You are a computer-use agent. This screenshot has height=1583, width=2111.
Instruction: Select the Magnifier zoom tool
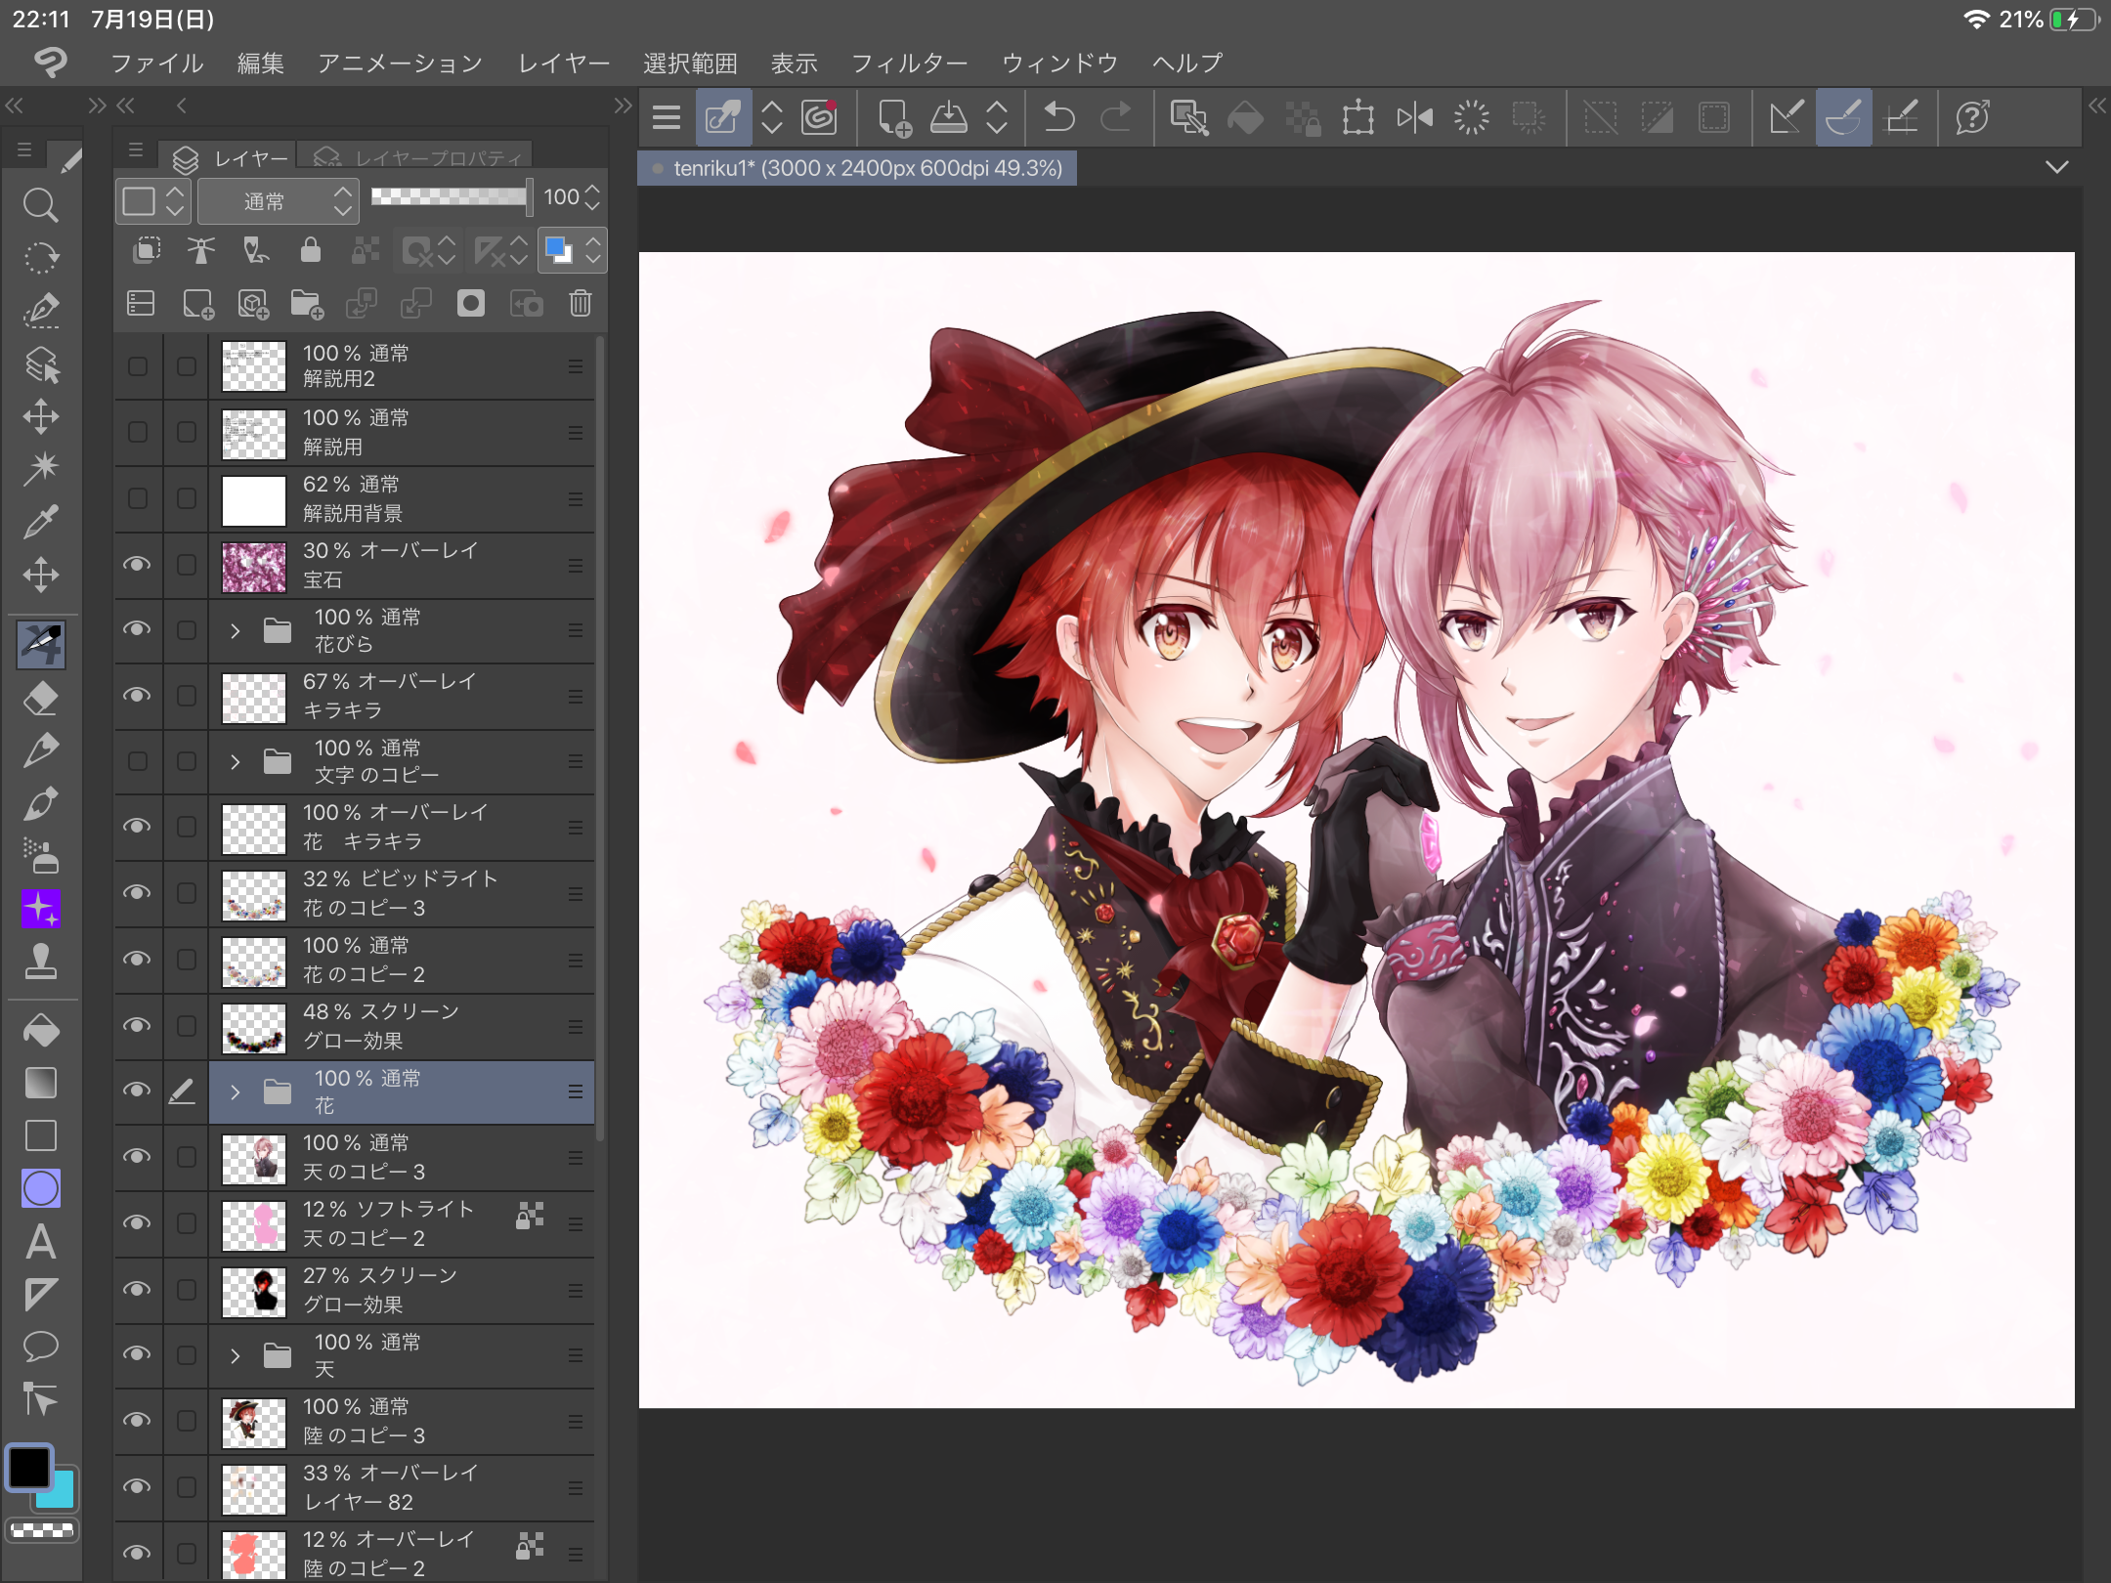(x=41, y=204)
